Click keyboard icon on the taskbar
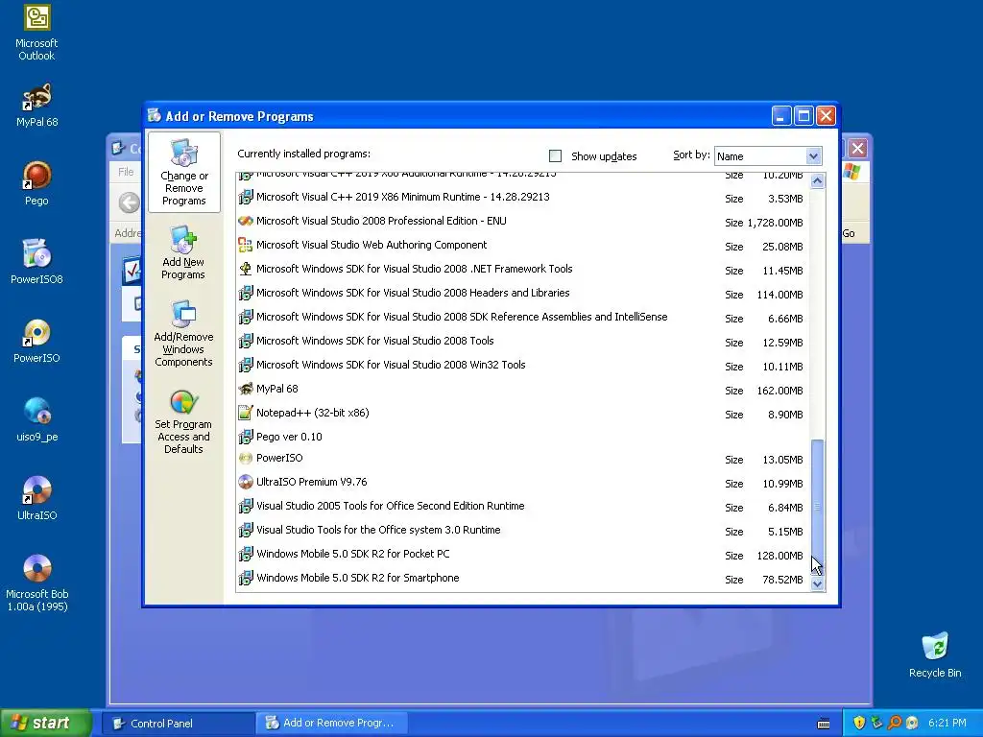Screen dimensions: 983x737 pos(824,724)
